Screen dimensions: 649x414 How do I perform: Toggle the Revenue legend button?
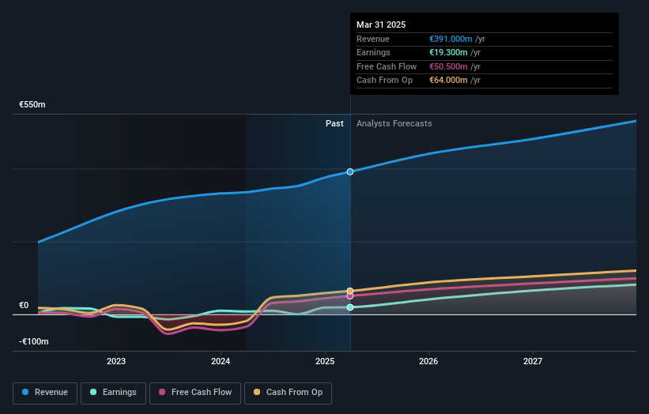(45, 393)
